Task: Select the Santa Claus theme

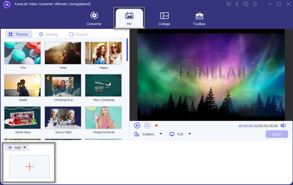Action: pos(23,117)
